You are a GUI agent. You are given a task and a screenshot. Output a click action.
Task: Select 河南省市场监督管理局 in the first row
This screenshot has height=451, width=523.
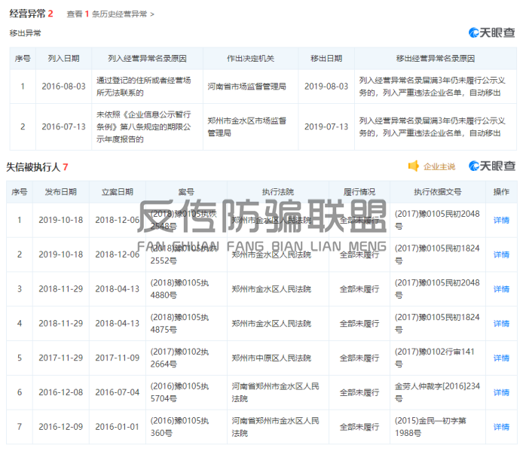click(246, 87)
